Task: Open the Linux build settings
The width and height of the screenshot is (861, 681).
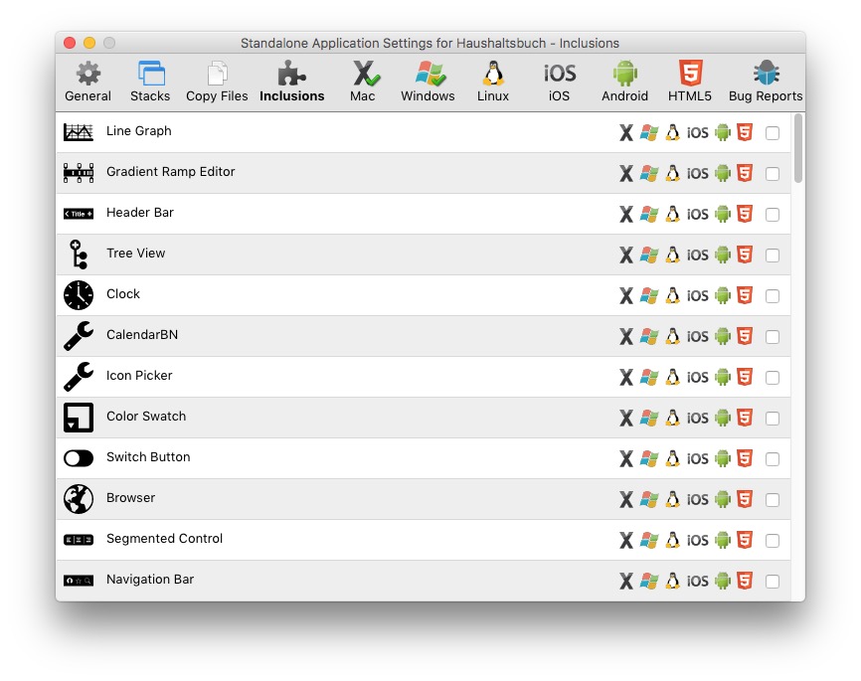Action: [x=493, y=82]
